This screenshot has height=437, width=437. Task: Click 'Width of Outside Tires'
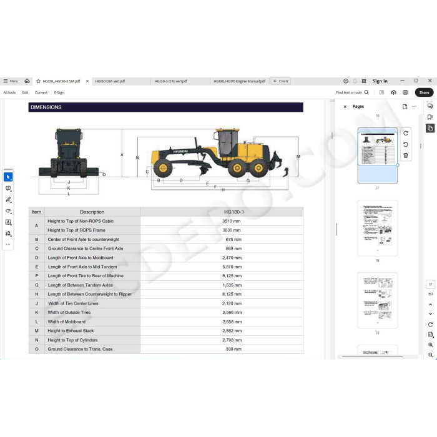click(x=69, y=312)
